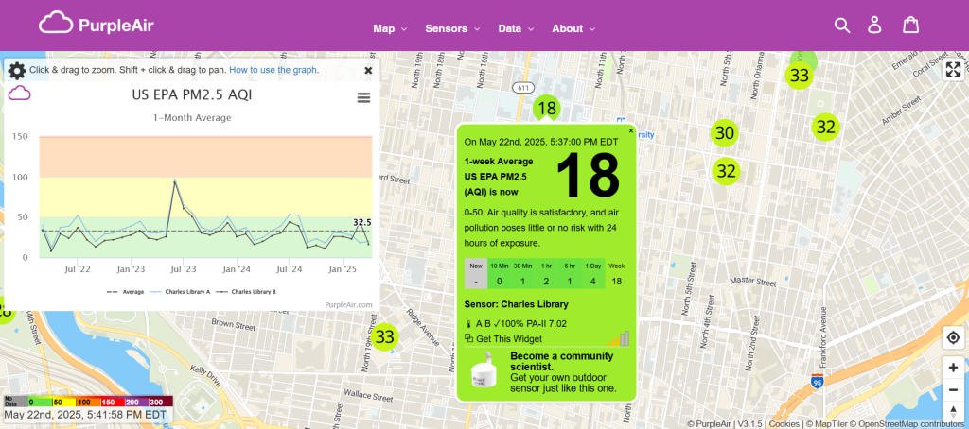Click the red 150 legend swatch
This screenshot has height=429, width=969.
pos(113,402)
